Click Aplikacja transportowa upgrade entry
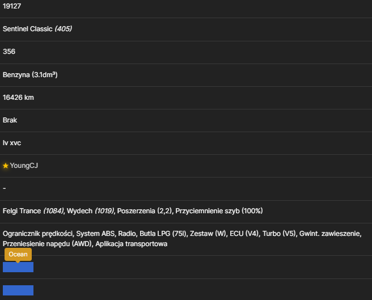Image resolution: width=372 pixels, height=300 pixels. 132,244
